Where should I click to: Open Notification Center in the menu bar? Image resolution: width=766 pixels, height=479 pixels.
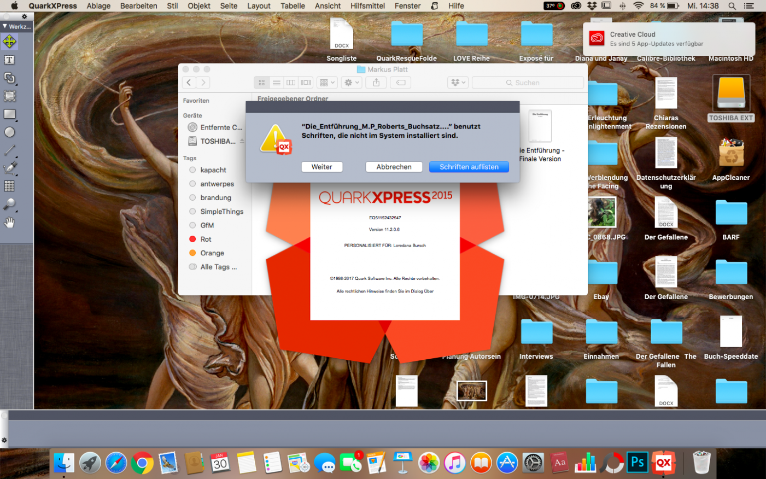[749, 6]
